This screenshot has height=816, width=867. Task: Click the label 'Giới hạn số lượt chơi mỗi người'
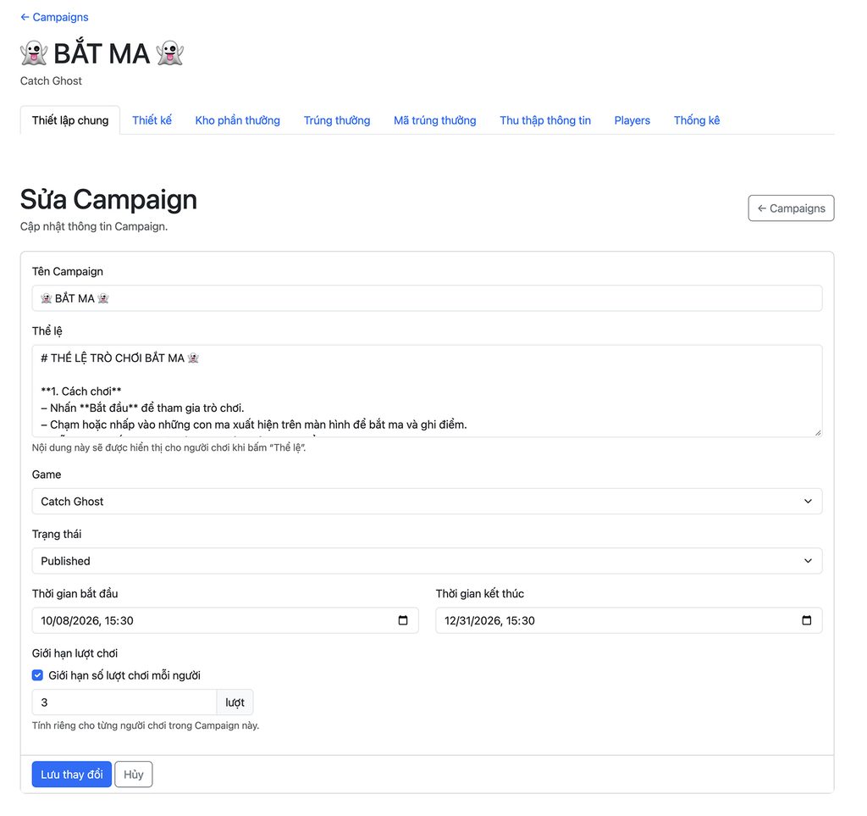(x=124, y=675)
